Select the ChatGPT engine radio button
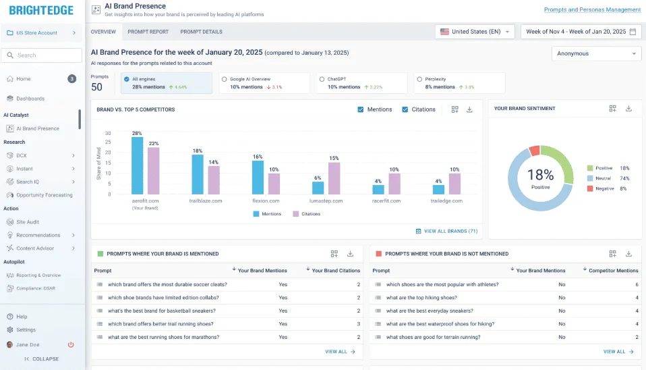Viewport: 646px width, 370px height. point(322,79)
